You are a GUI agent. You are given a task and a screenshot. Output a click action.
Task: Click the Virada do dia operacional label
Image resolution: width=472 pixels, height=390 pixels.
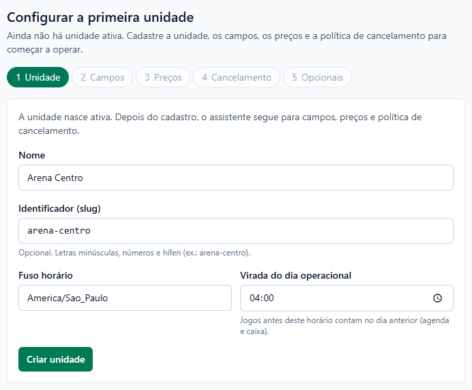click(295, 275)
